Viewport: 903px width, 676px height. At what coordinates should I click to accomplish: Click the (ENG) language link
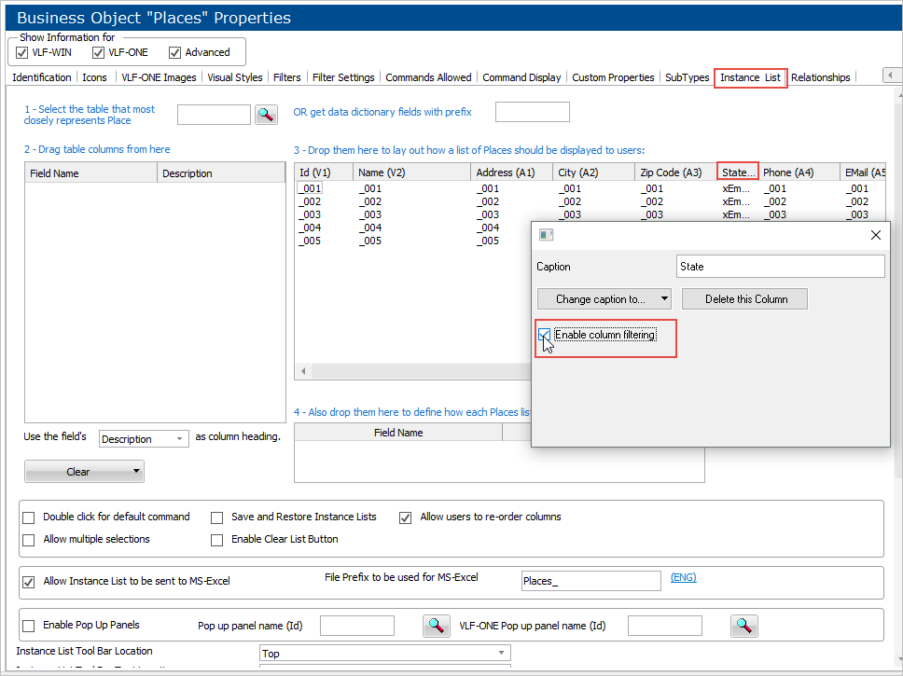coord(683,577)
